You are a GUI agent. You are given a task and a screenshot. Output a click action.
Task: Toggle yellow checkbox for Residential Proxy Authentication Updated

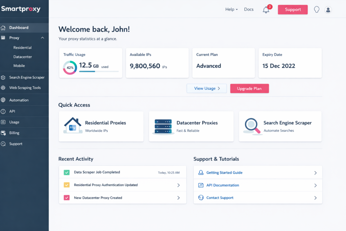67,185
